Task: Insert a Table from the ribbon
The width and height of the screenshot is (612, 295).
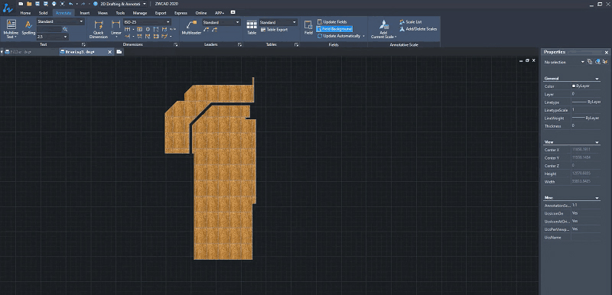Action: pyautogui.click(x=252, y=28)
